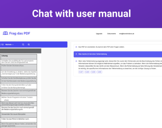The width and height of the screenshot is (162, 128).
Task: Select 'Verwenden Sie neuen Klarspüler' table row
Action: (19, 115)
